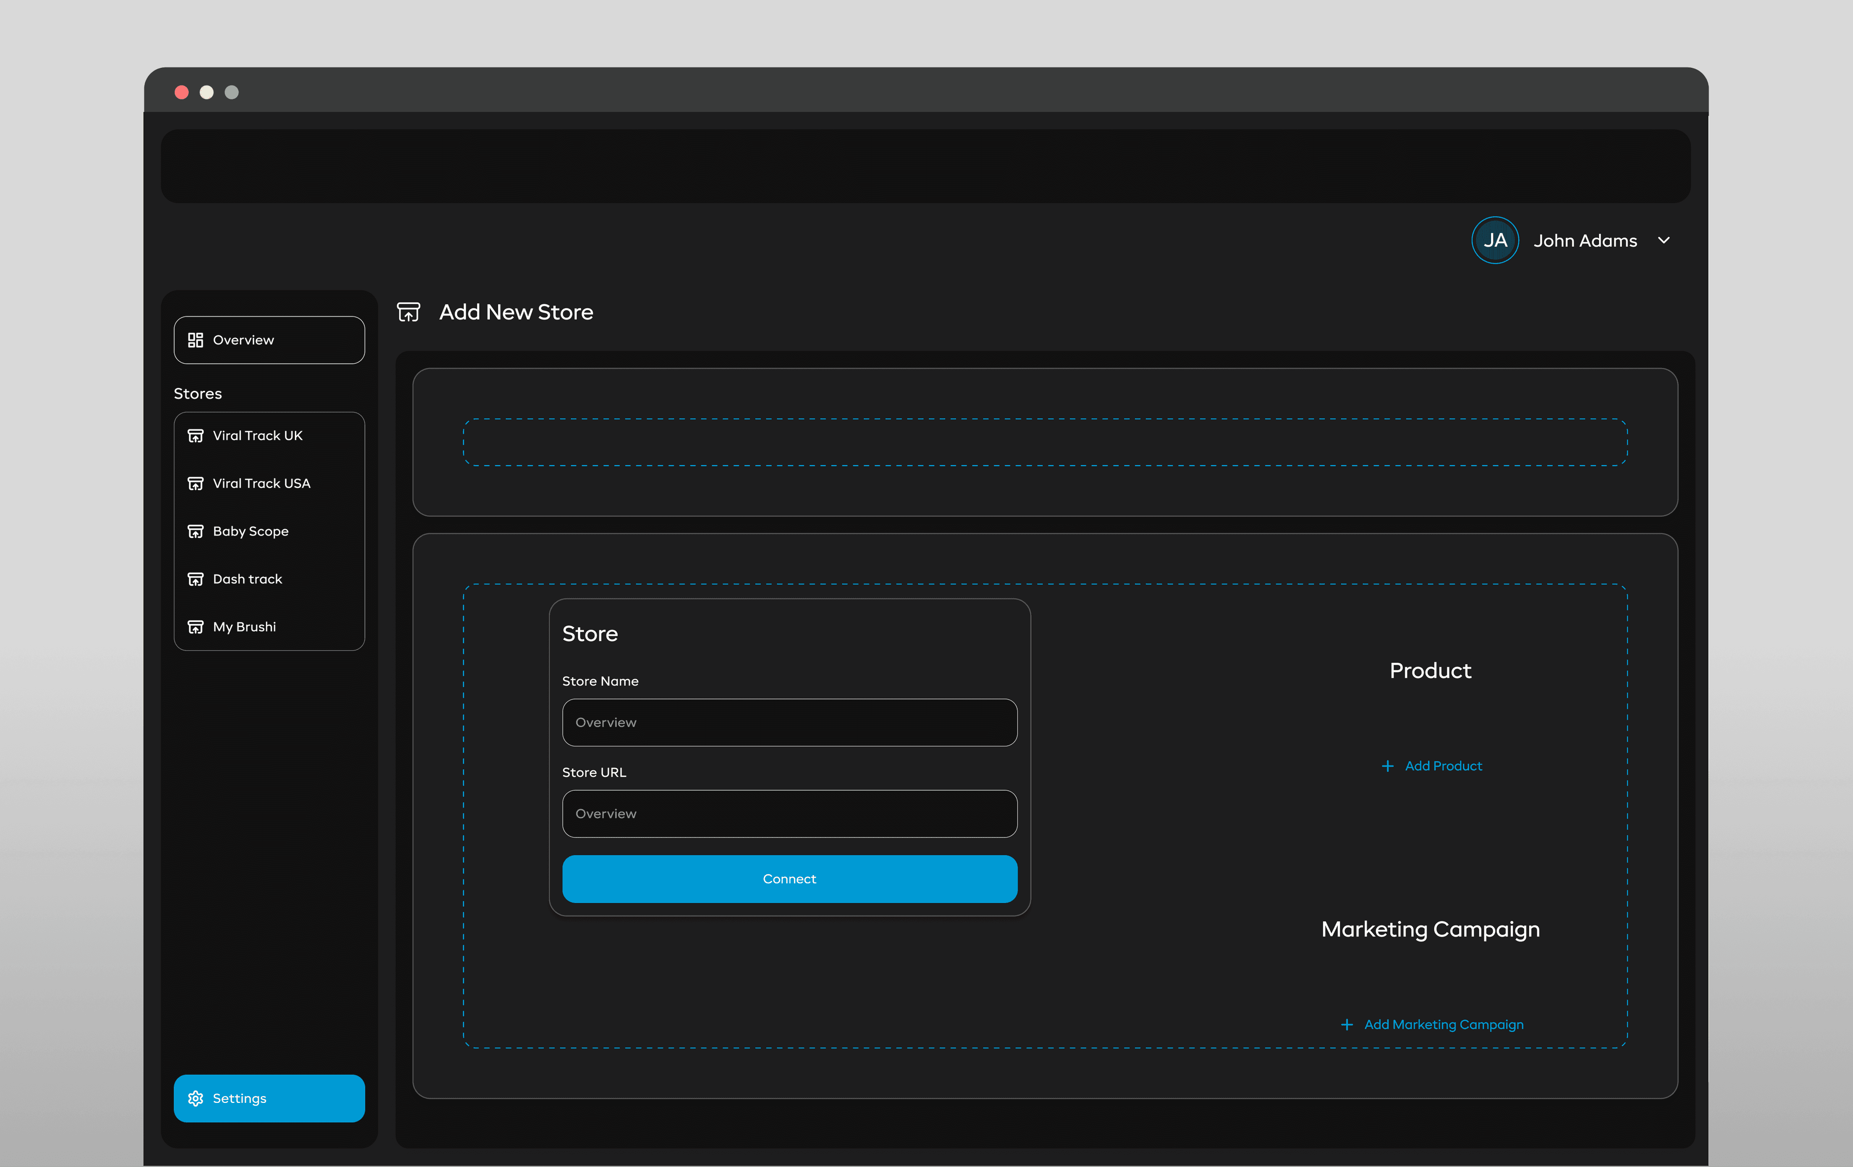Click the red window close dot
The width and height of the screenshot is (1853, 1167).
click(x=181, y=92)
